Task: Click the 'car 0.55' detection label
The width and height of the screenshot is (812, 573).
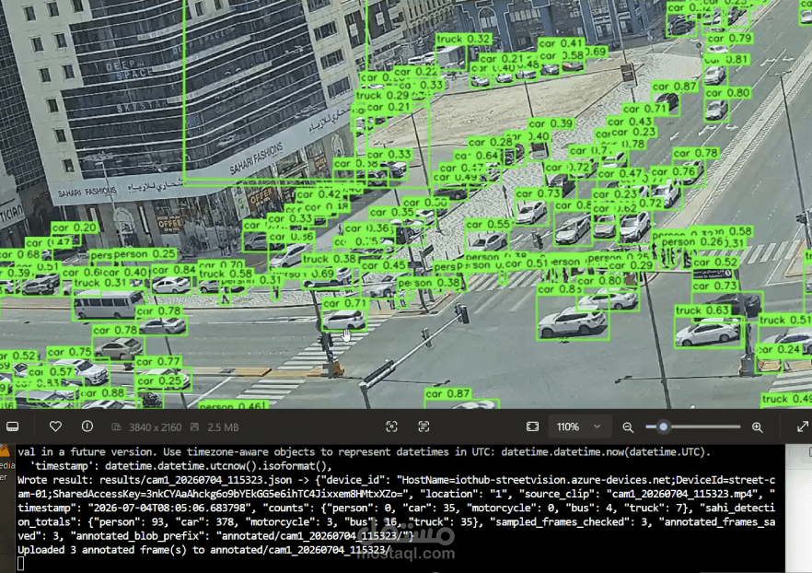Action: coord(488,225)
